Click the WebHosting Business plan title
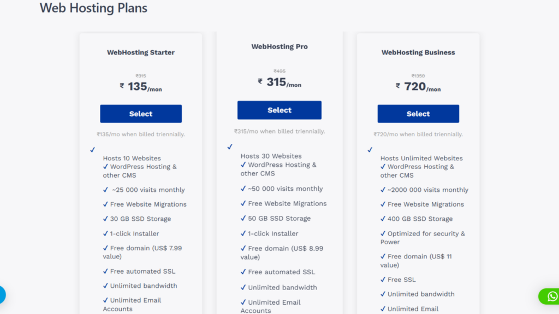The width and height of the screenshot is (559, 314). point(418,52)
